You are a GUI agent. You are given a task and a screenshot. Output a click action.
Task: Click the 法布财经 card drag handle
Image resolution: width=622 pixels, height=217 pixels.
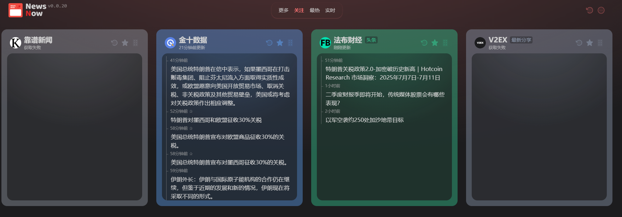click(x=445, y=43)
